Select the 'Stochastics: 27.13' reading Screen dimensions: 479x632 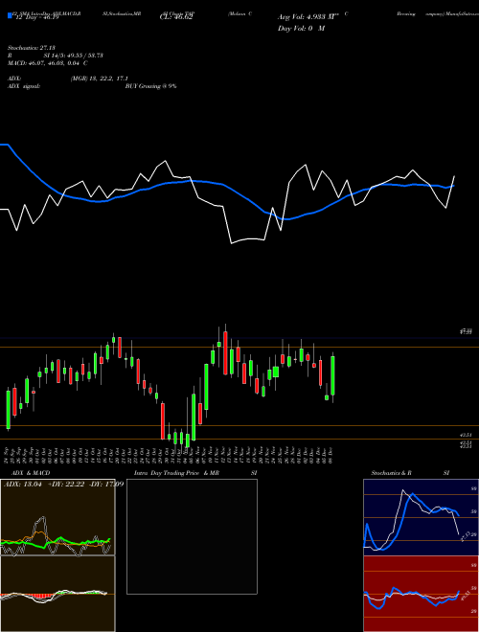click(x=31, y=48)
